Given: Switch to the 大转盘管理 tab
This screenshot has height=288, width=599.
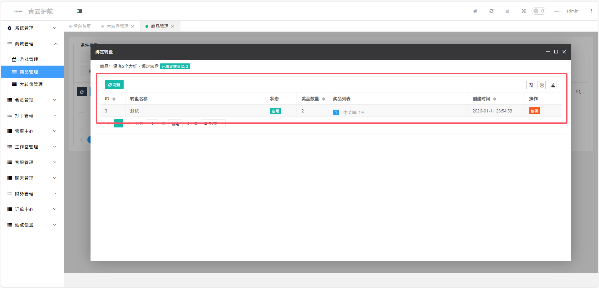Looking at the screenshot, I should pos(117,26).
